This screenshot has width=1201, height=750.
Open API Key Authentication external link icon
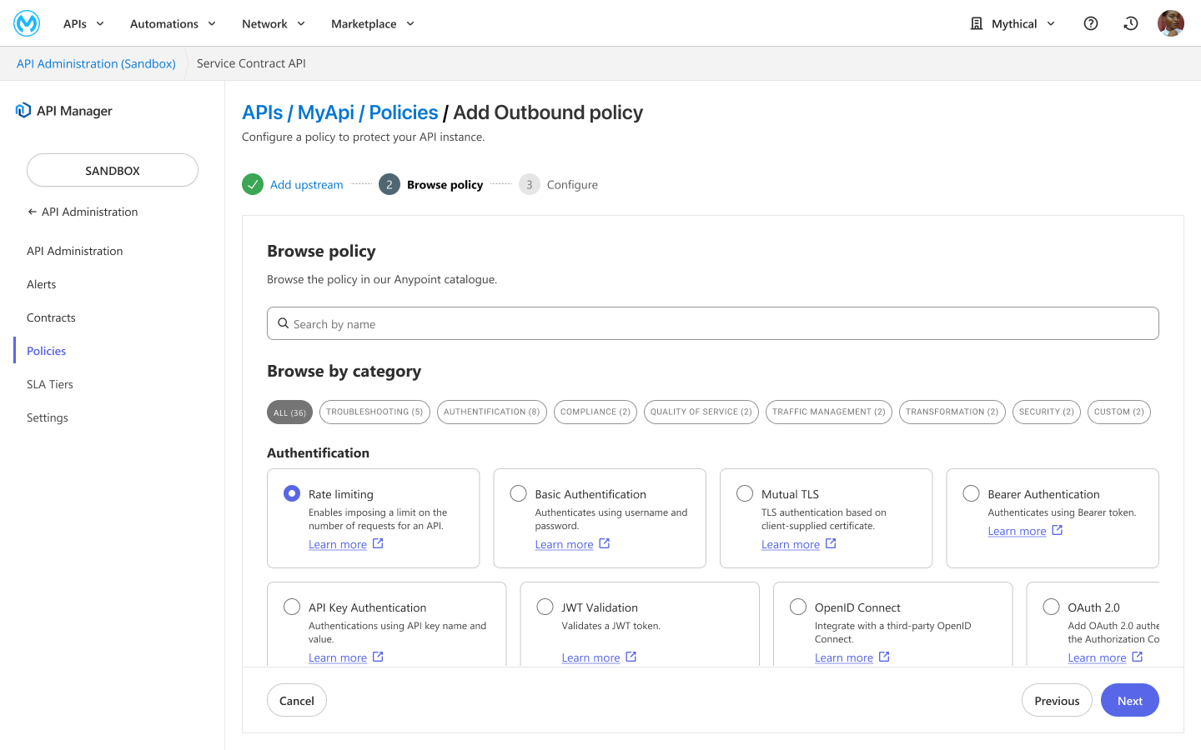(x=378, y=657)
